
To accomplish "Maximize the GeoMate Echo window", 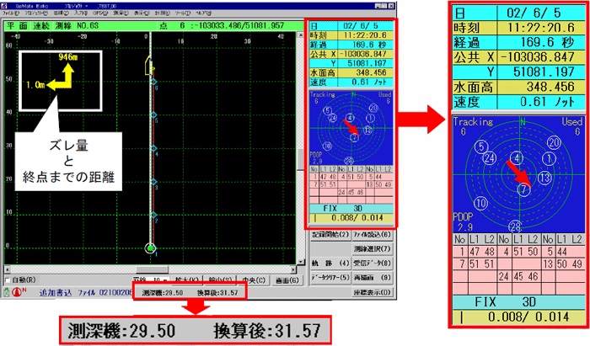I will point(383,6).
